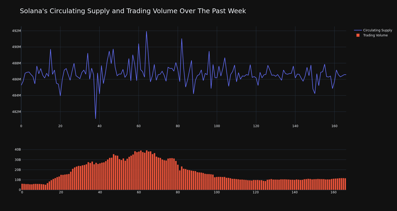Toggle the Circulating Supply legend label
This screenshot has width=397, height=211.
[x=377, y=30]
